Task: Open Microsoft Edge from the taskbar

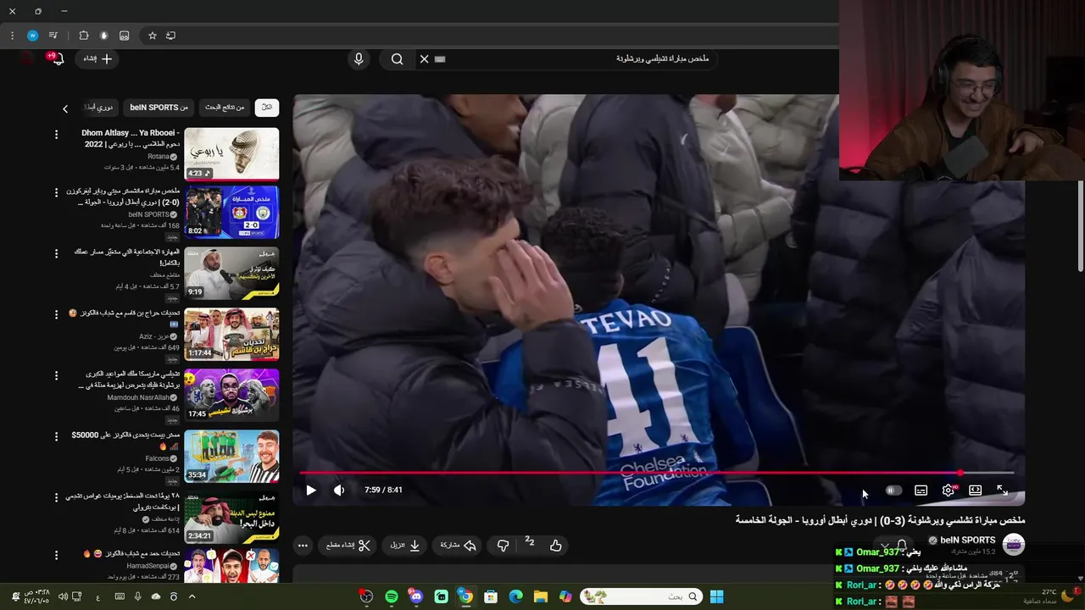Action: coord(515,596)
